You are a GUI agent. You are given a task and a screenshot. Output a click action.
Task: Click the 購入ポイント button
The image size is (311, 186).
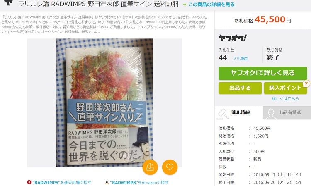coord(285,88)
